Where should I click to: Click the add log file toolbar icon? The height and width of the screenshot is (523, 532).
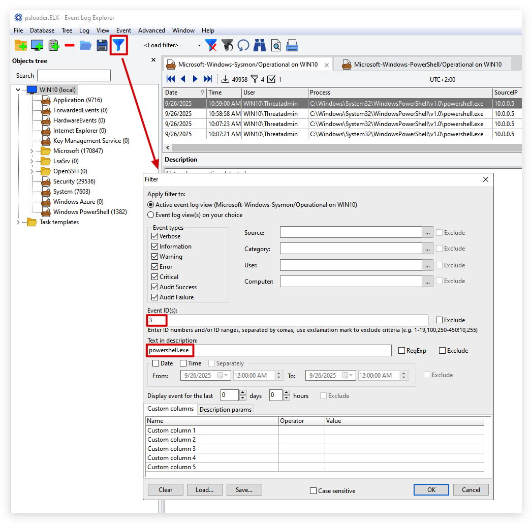pos(54,45)
